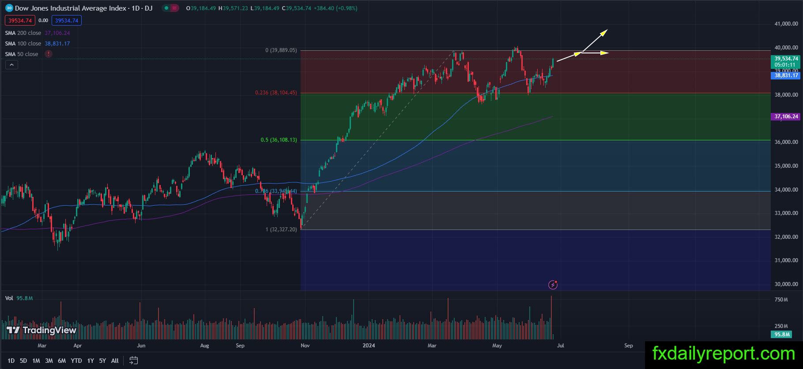Click the 95.8M volume axis tag
The image size is (803, 369).
click(782, 334)
